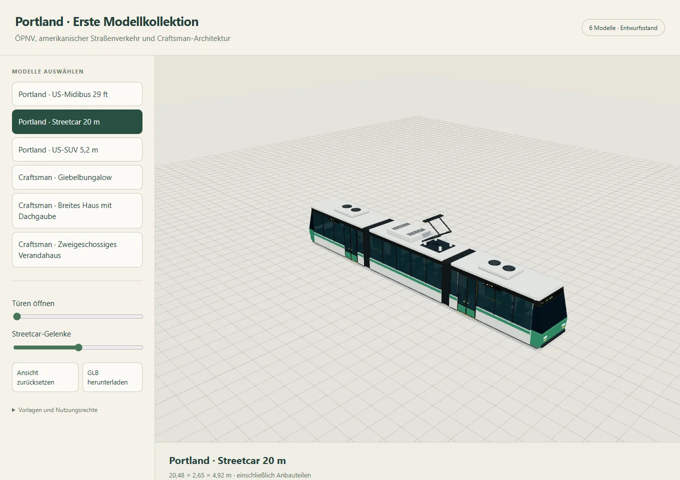
Task: Choose the Portland US-SUV 5,2 m model
Action: [77, 149]
